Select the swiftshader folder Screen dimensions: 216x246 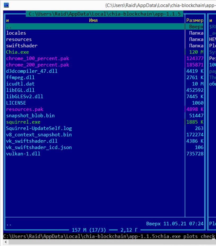(x=22, y=46)
